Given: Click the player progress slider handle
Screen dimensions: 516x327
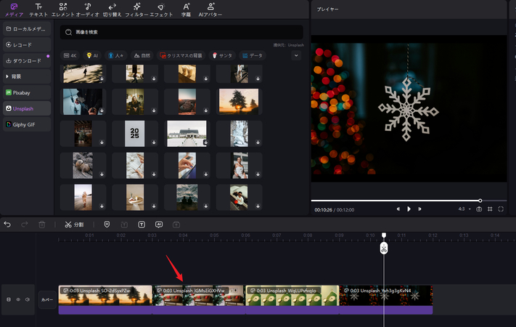Looking at the screenshot, I should 480,200.
